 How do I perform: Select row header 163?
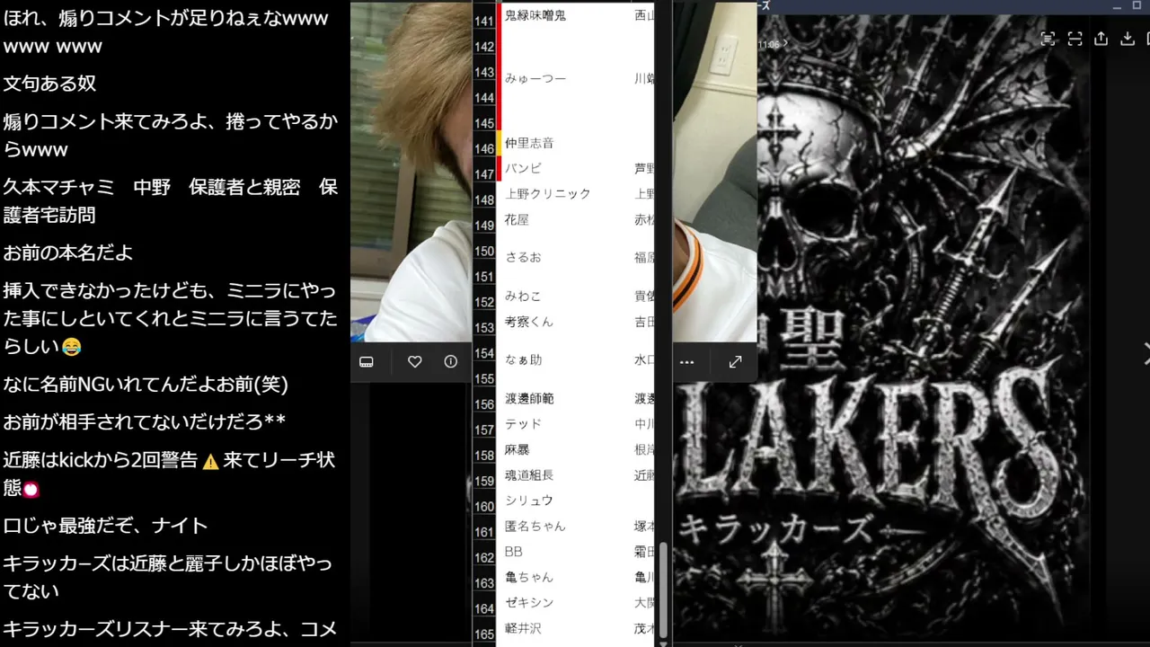coord(484,583)
